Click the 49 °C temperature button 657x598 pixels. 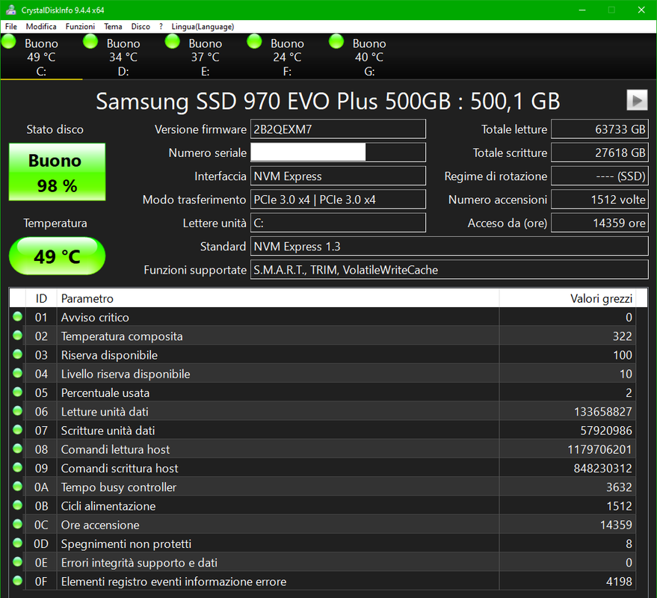point(57,256)
